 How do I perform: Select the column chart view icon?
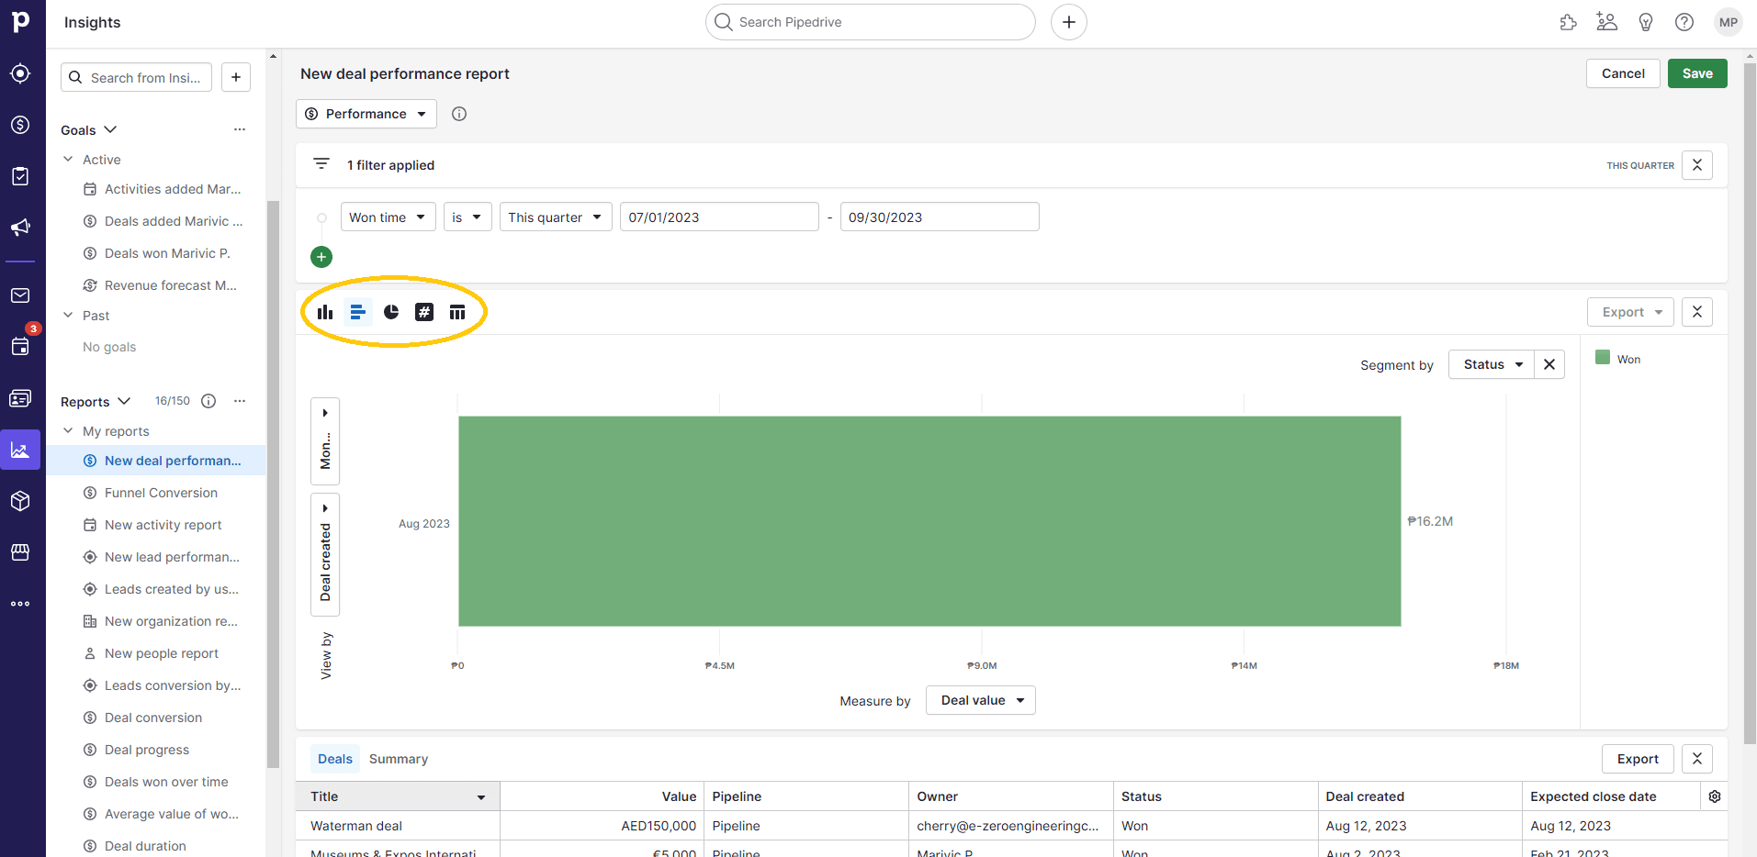click(x=325, y=312)
